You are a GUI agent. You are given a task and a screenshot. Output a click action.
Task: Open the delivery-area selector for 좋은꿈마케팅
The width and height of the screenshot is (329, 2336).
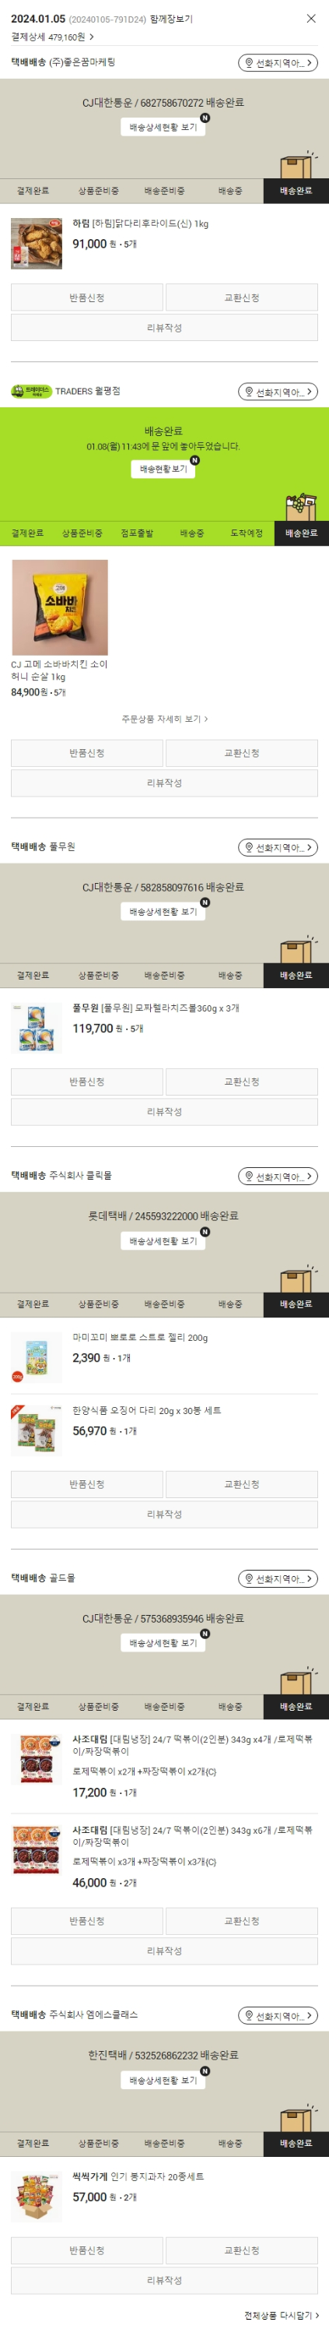(278, 62)
